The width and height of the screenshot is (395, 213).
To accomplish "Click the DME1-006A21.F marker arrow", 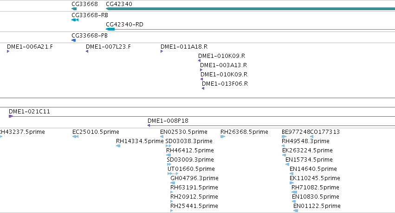I will click(x=8, y=51).
